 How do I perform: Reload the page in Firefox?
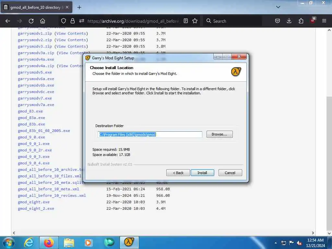click(31, 21)
